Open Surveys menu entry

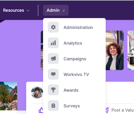(x=74, y=106)
